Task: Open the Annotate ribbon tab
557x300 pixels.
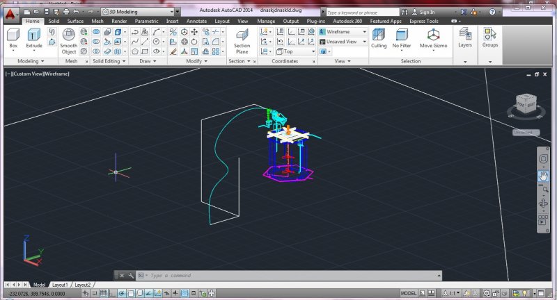Action: (x=196, y=22)
